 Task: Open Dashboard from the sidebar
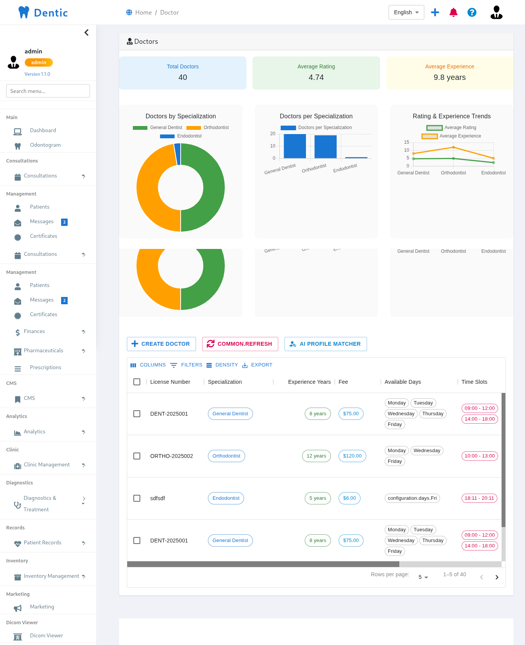click(43, 131)
